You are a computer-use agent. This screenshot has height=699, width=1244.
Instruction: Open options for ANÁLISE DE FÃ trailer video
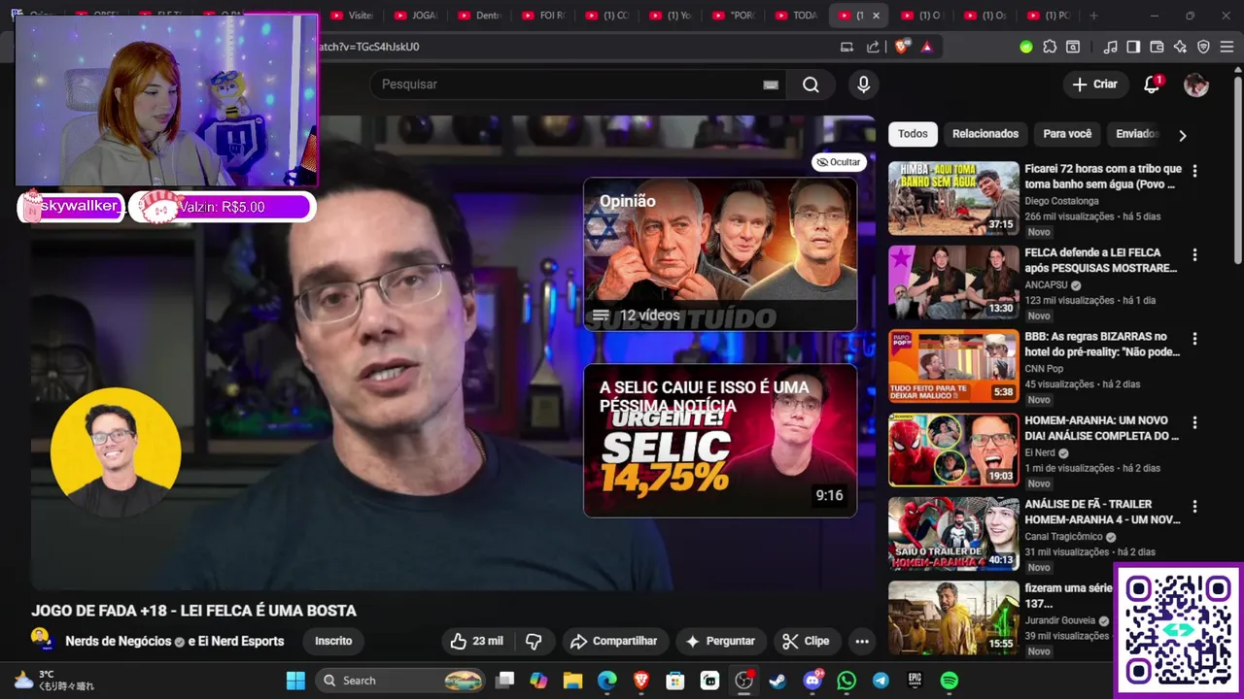[1194, 507]
